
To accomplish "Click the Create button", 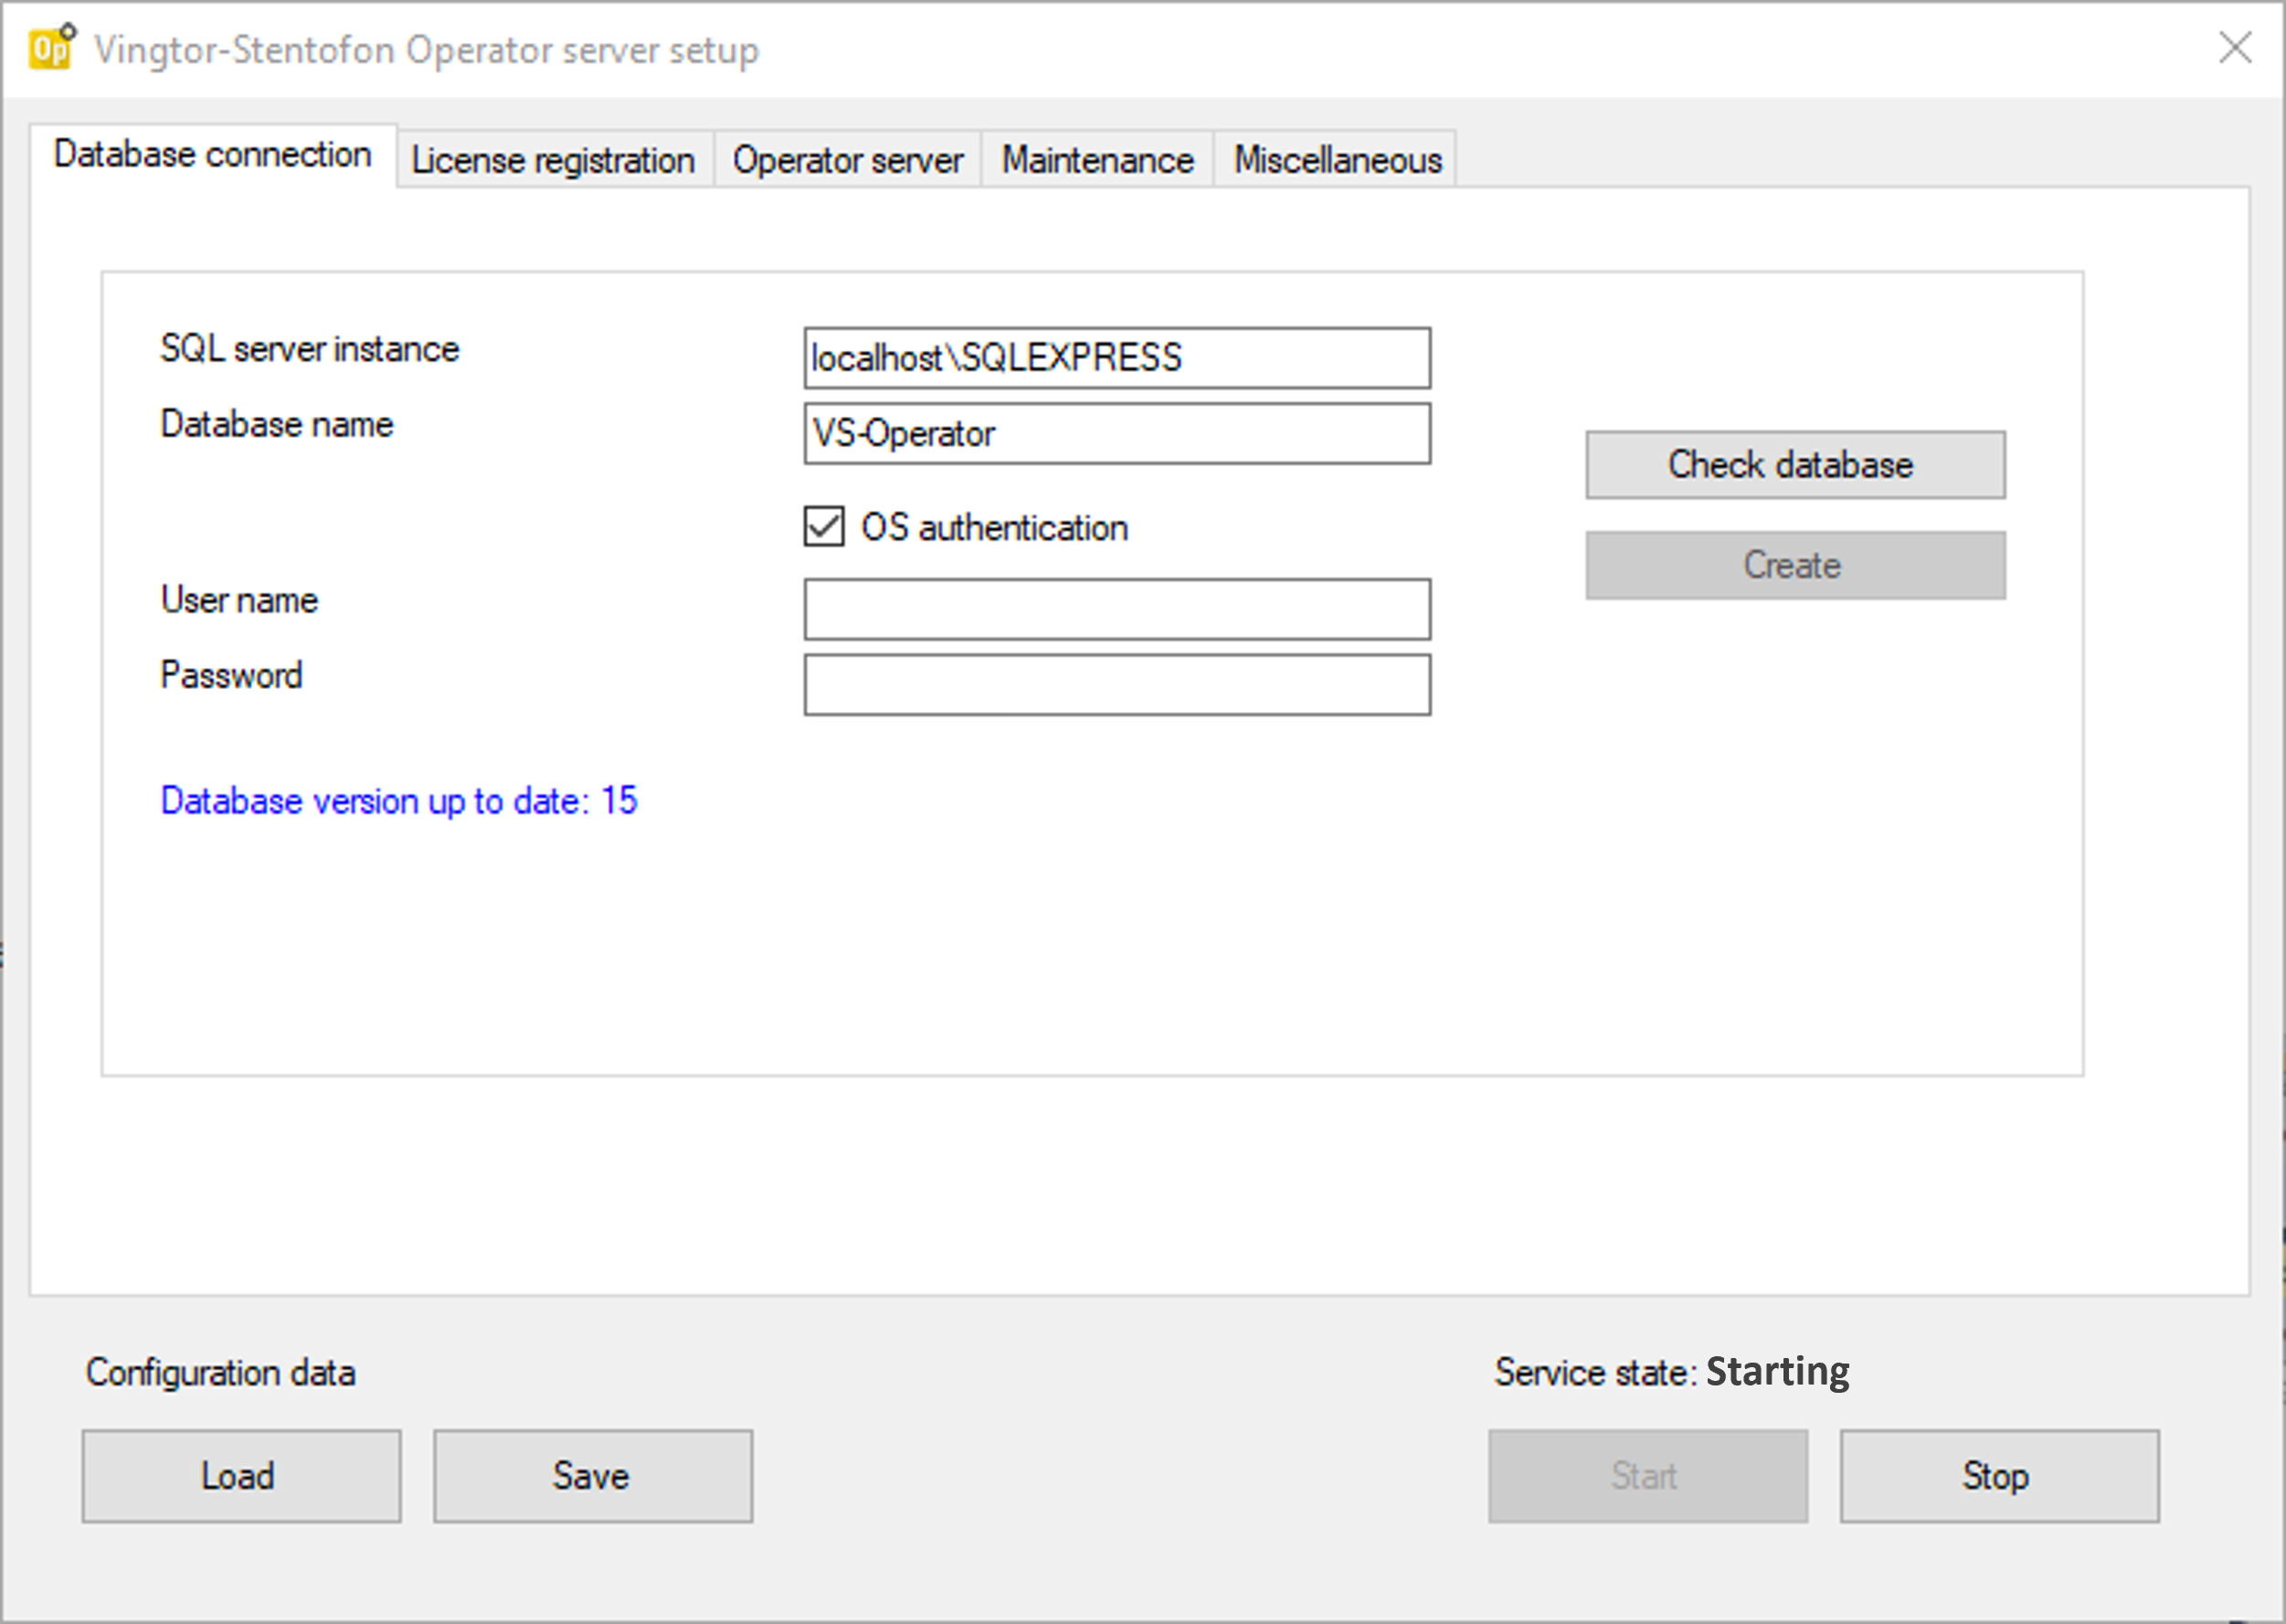I will [x=1794, y=565].
